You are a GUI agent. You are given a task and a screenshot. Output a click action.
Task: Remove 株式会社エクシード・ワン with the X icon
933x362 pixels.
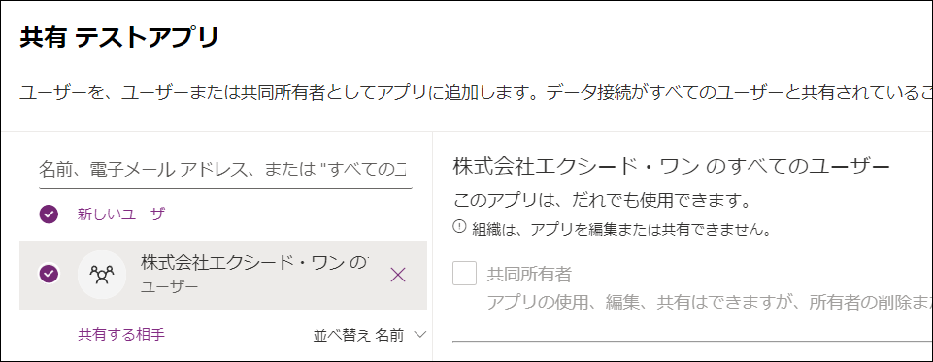coord(397,275)
